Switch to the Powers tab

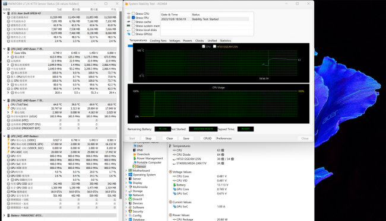coord(187,40)
